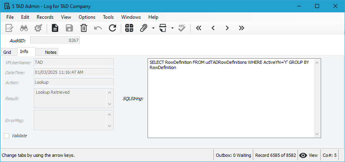Open the Tools menu
Viewport: 345px width, 162px height.
108,17
